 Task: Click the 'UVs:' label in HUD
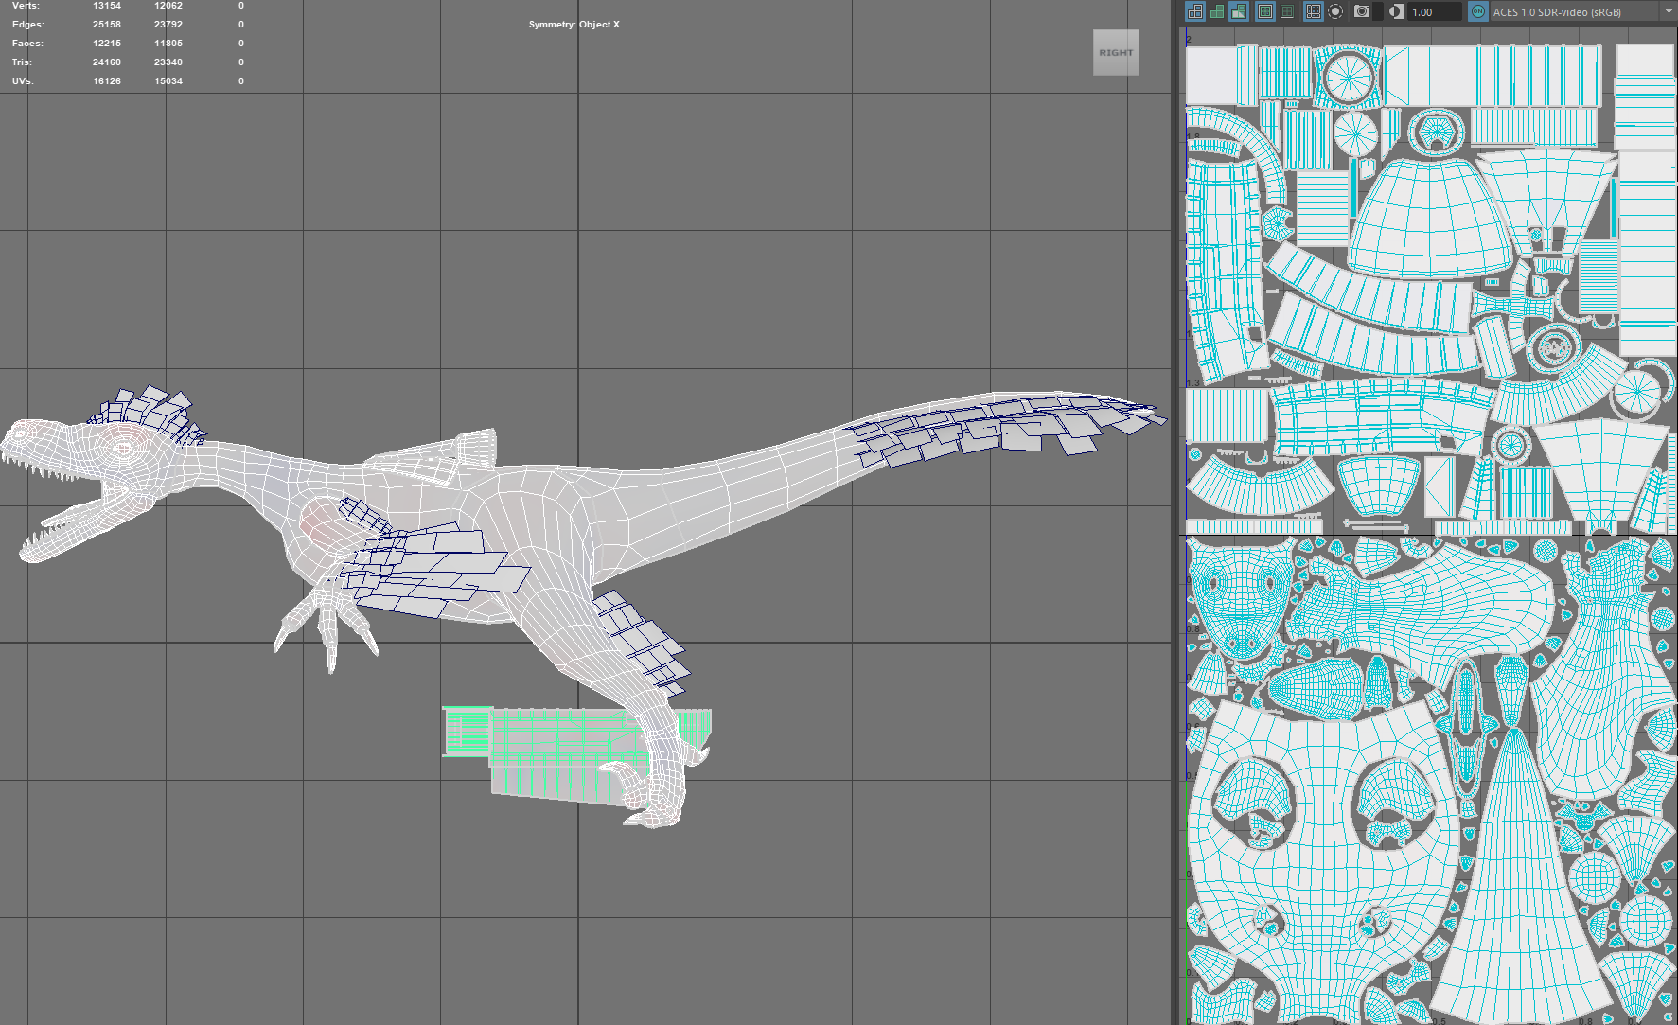point(23,81)
